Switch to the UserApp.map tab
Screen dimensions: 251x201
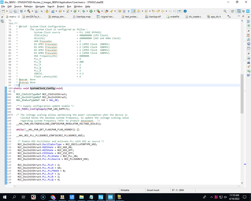click(x=82, y=17)
